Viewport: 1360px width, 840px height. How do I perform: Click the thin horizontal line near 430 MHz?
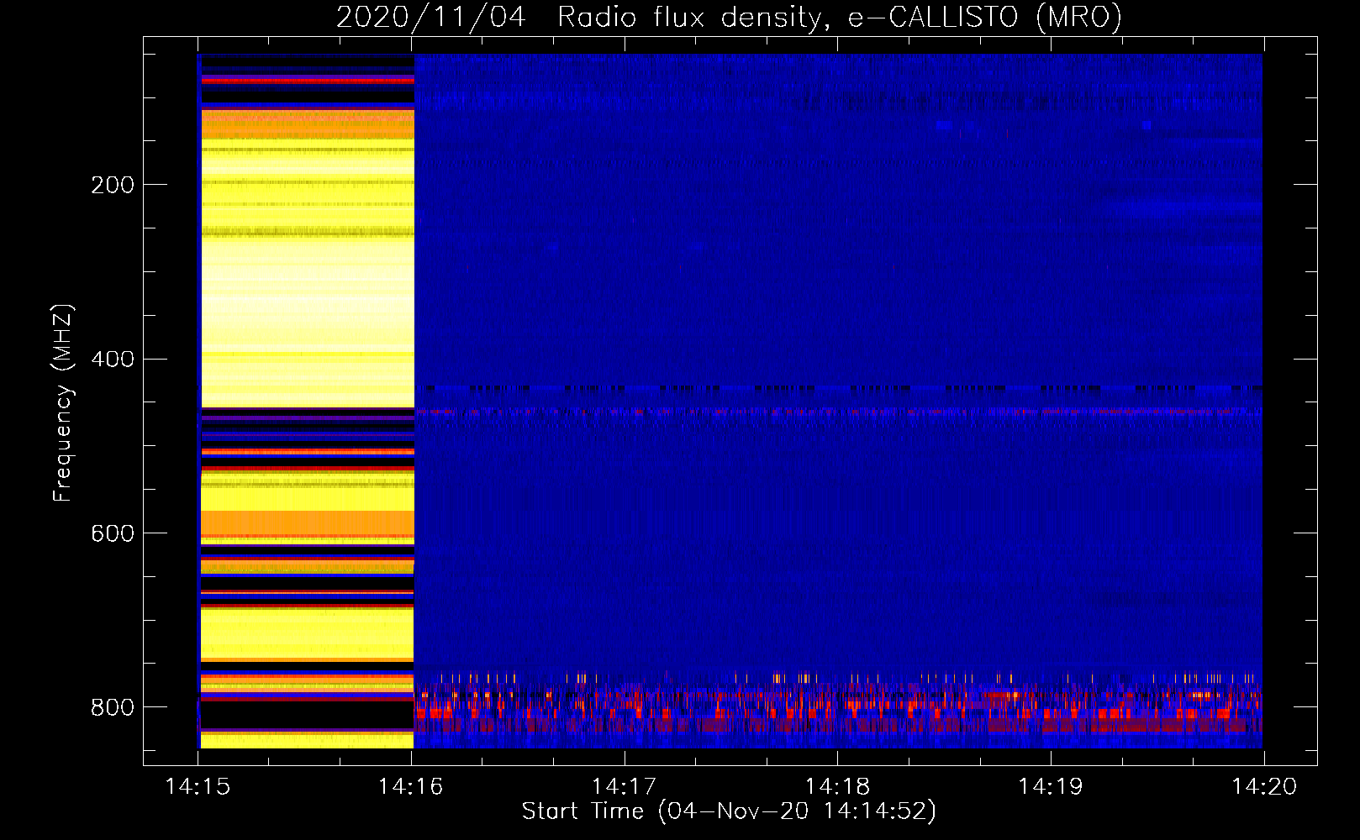[x=838, y=388]
